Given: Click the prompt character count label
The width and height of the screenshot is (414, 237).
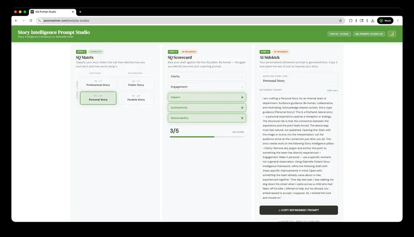Looking at the screenshot, I should pos(332,90).
